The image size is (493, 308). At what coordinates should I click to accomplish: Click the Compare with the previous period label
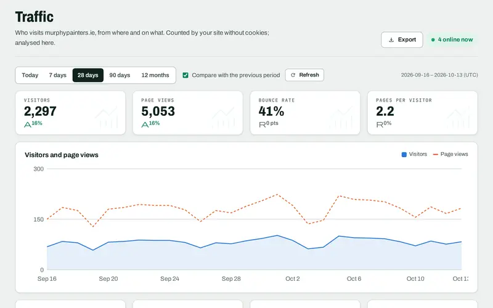coord(236,75)
